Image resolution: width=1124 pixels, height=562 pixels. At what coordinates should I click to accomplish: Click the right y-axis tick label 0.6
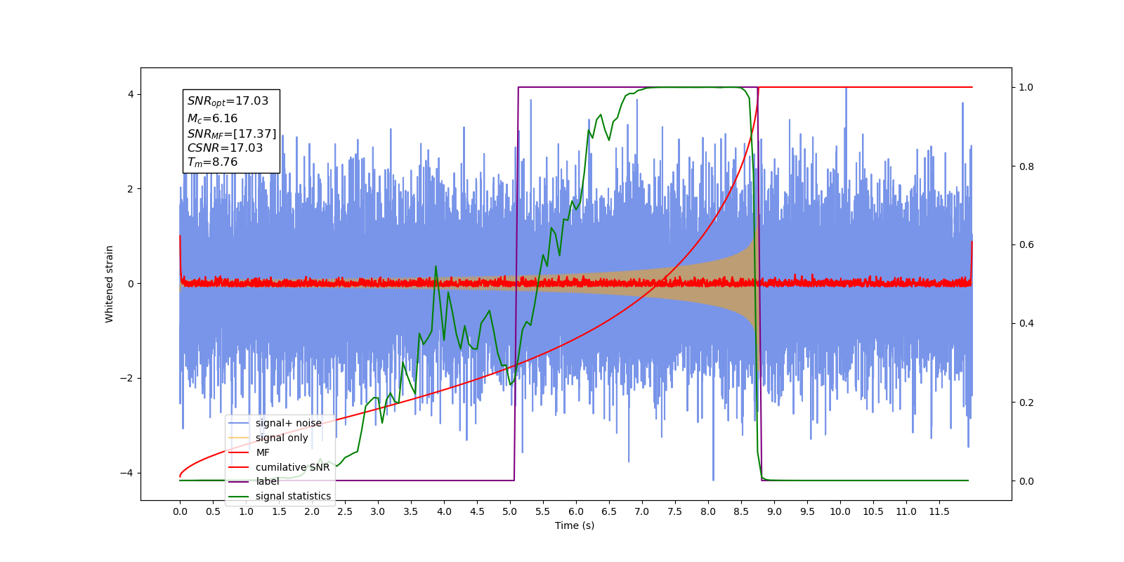[1026, 245]
